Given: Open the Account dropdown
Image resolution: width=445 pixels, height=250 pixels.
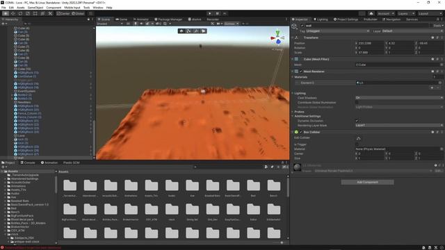Looking at the screenshot, I should click(386, 13).
